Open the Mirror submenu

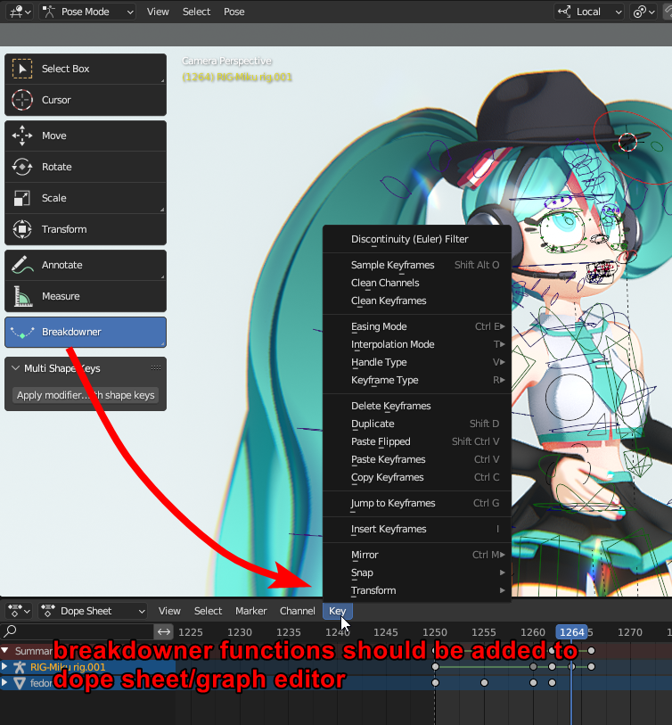417,555
